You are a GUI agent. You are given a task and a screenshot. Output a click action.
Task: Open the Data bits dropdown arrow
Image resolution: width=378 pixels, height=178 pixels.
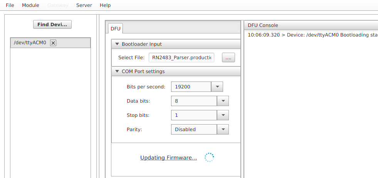click(223, 101)
